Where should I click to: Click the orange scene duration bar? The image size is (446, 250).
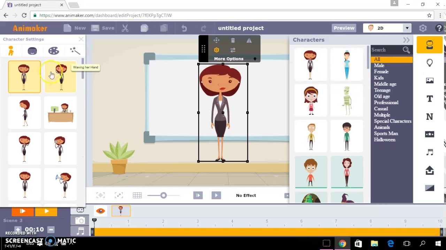(x=268, y=232)
